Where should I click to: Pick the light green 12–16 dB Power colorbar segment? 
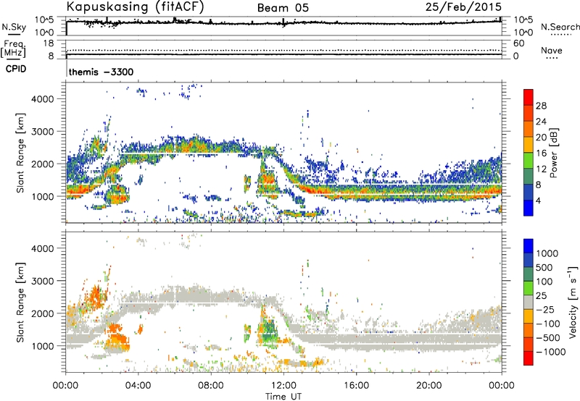click(x=529, y=161)
